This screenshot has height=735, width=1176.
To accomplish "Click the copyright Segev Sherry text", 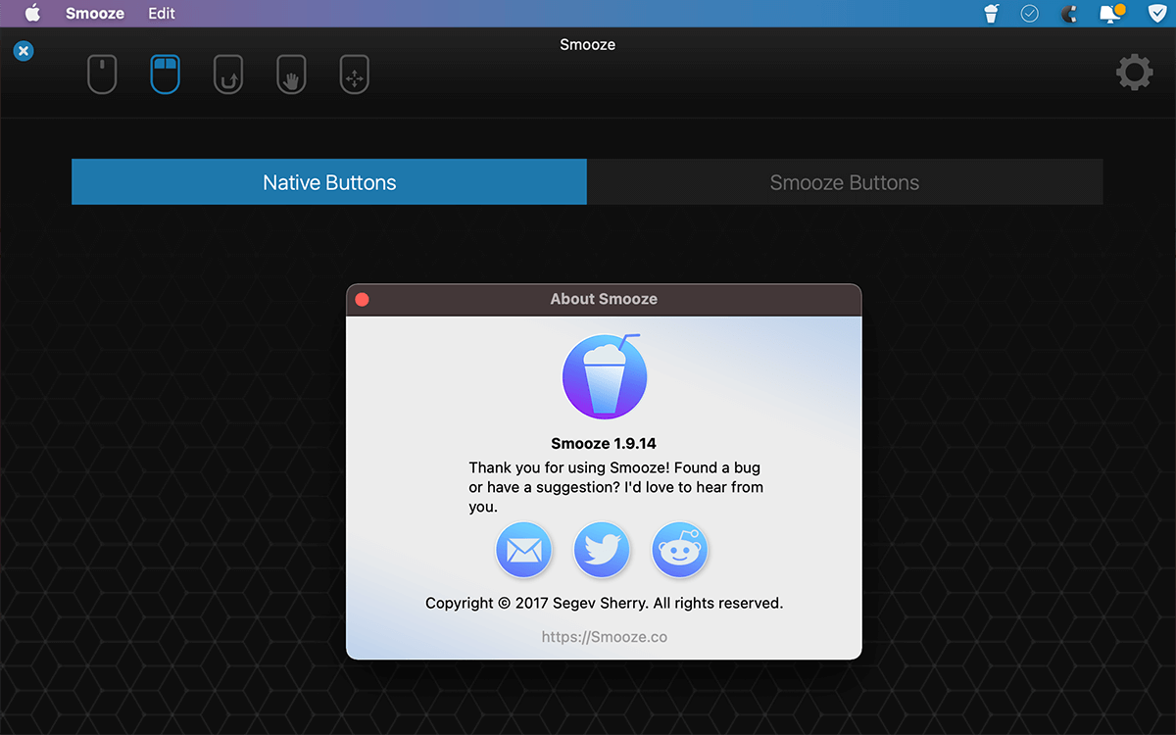I will click(604, 603).
